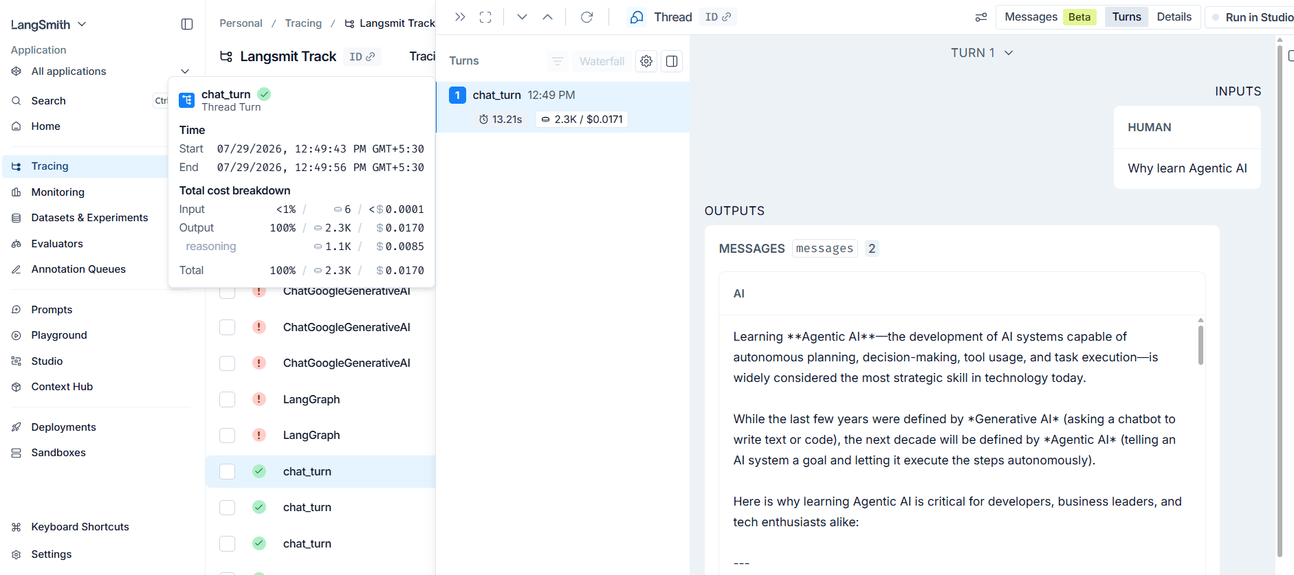Screen dimensions: 1294x575
Task: Click the Why learn Agentic AI message
Action: tap(1187, 168)
